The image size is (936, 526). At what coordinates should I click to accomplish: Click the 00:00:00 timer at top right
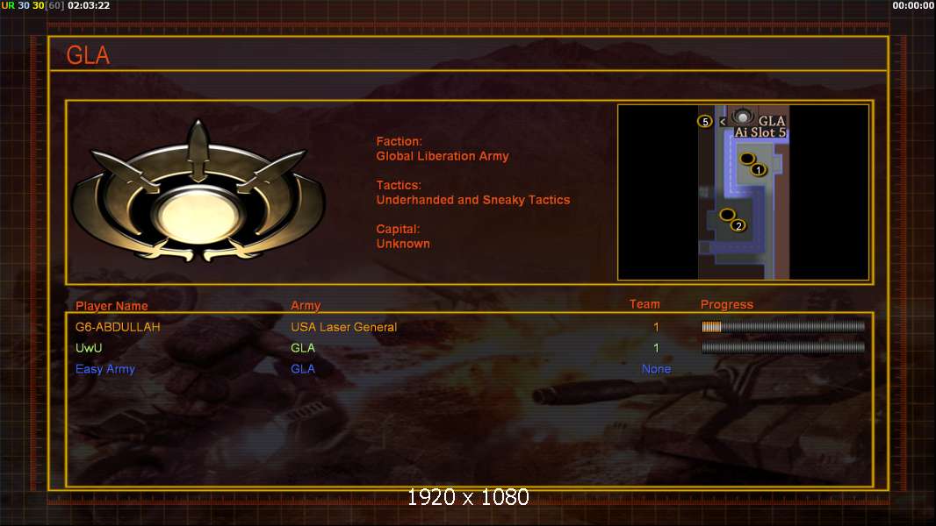(912, 5)
